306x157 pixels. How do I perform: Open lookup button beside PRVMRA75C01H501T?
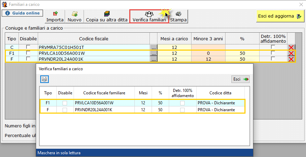(154, 47)
